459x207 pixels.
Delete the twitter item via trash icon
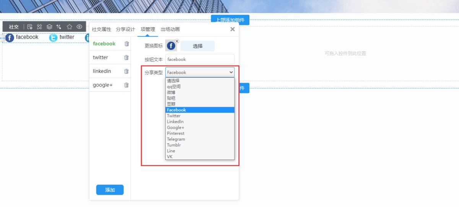tap(127, 57)
